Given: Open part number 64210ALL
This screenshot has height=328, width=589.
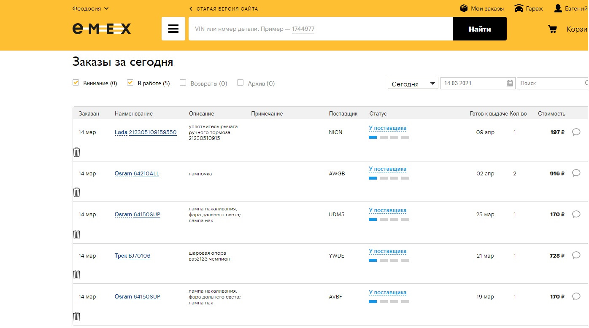Looking at the screenshot, I should click(x=146, y=174).
